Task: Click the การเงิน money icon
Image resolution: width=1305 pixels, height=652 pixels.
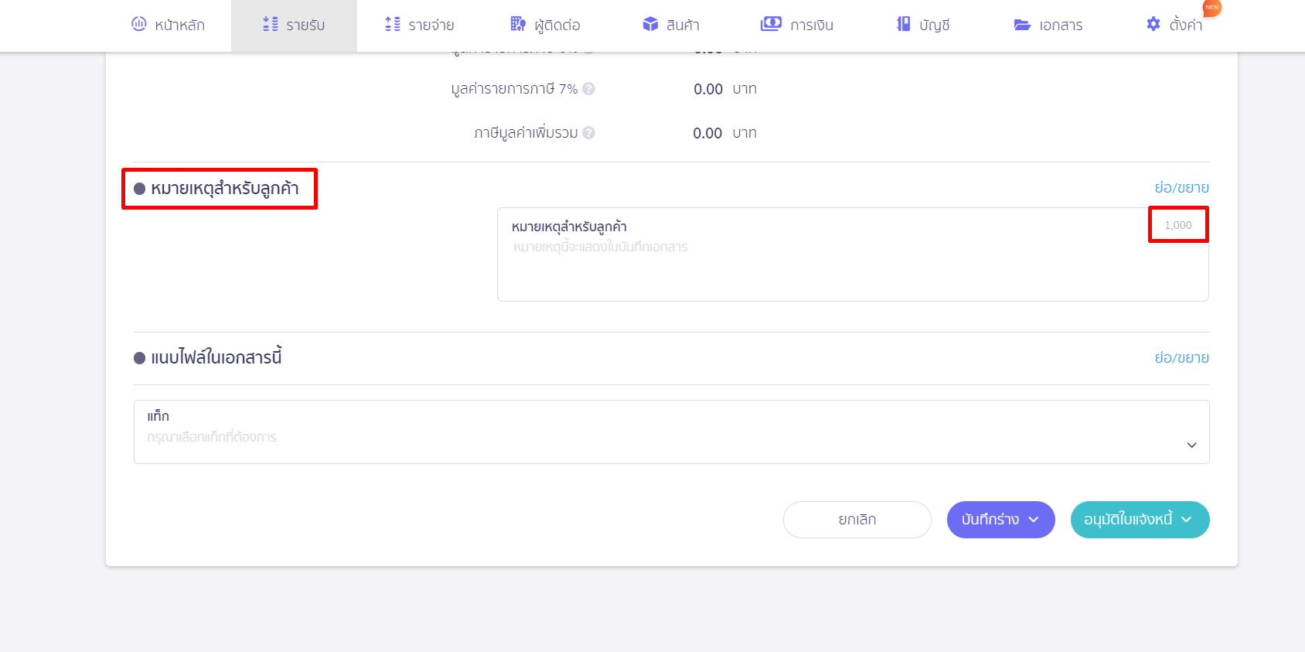Action: (x=771, y=24)
